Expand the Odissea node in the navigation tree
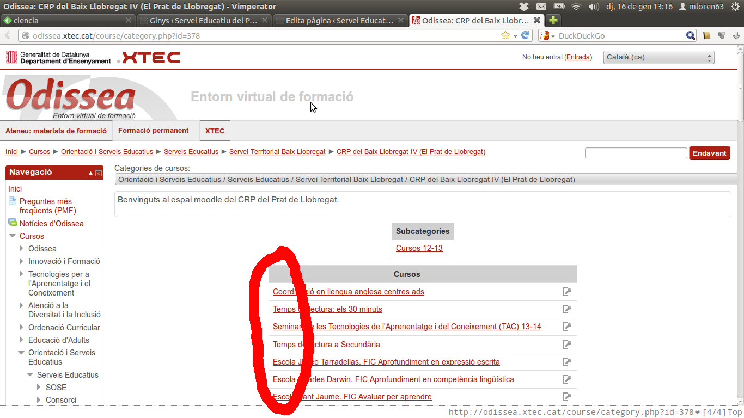Viewport: 744px width, 418px height. click(22, 249)
